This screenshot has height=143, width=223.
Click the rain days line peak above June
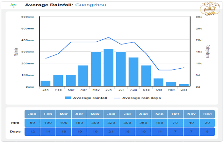pos(108,37)
